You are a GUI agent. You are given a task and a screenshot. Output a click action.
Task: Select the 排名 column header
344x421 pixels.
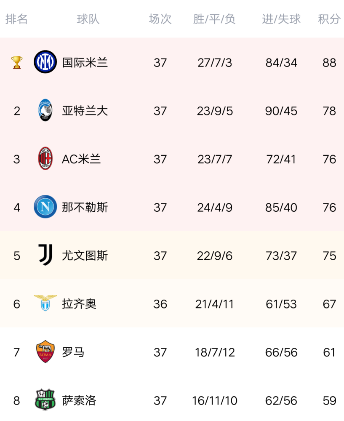[16, 19]
